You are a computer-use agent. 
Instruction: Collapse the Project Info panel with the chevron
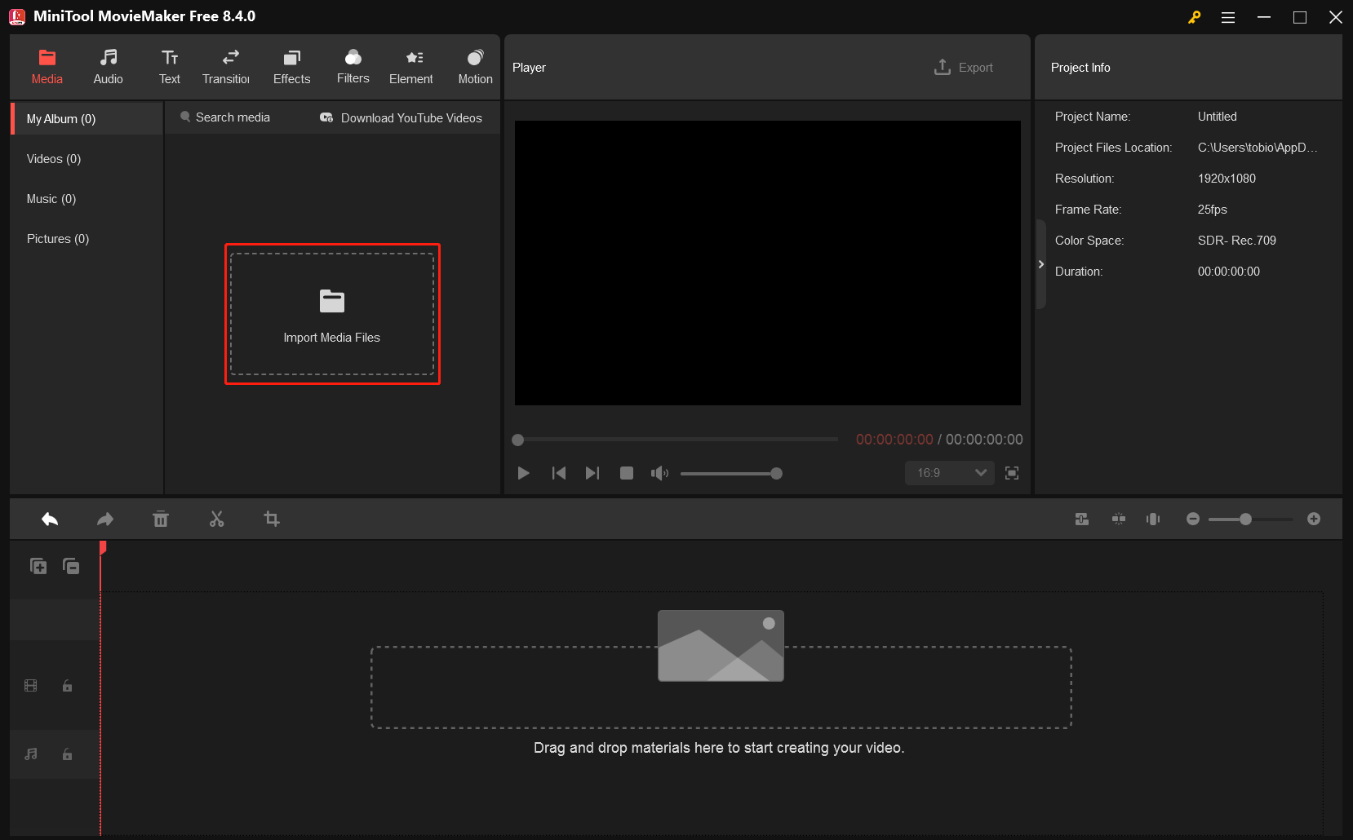coord(1041,264)
